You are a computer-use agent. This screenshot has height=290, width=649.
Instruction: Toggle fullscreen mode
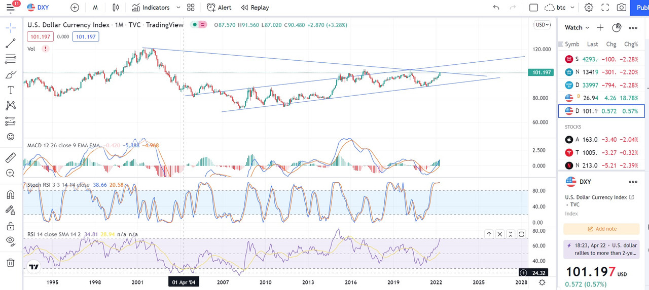[x=605, y=8]
